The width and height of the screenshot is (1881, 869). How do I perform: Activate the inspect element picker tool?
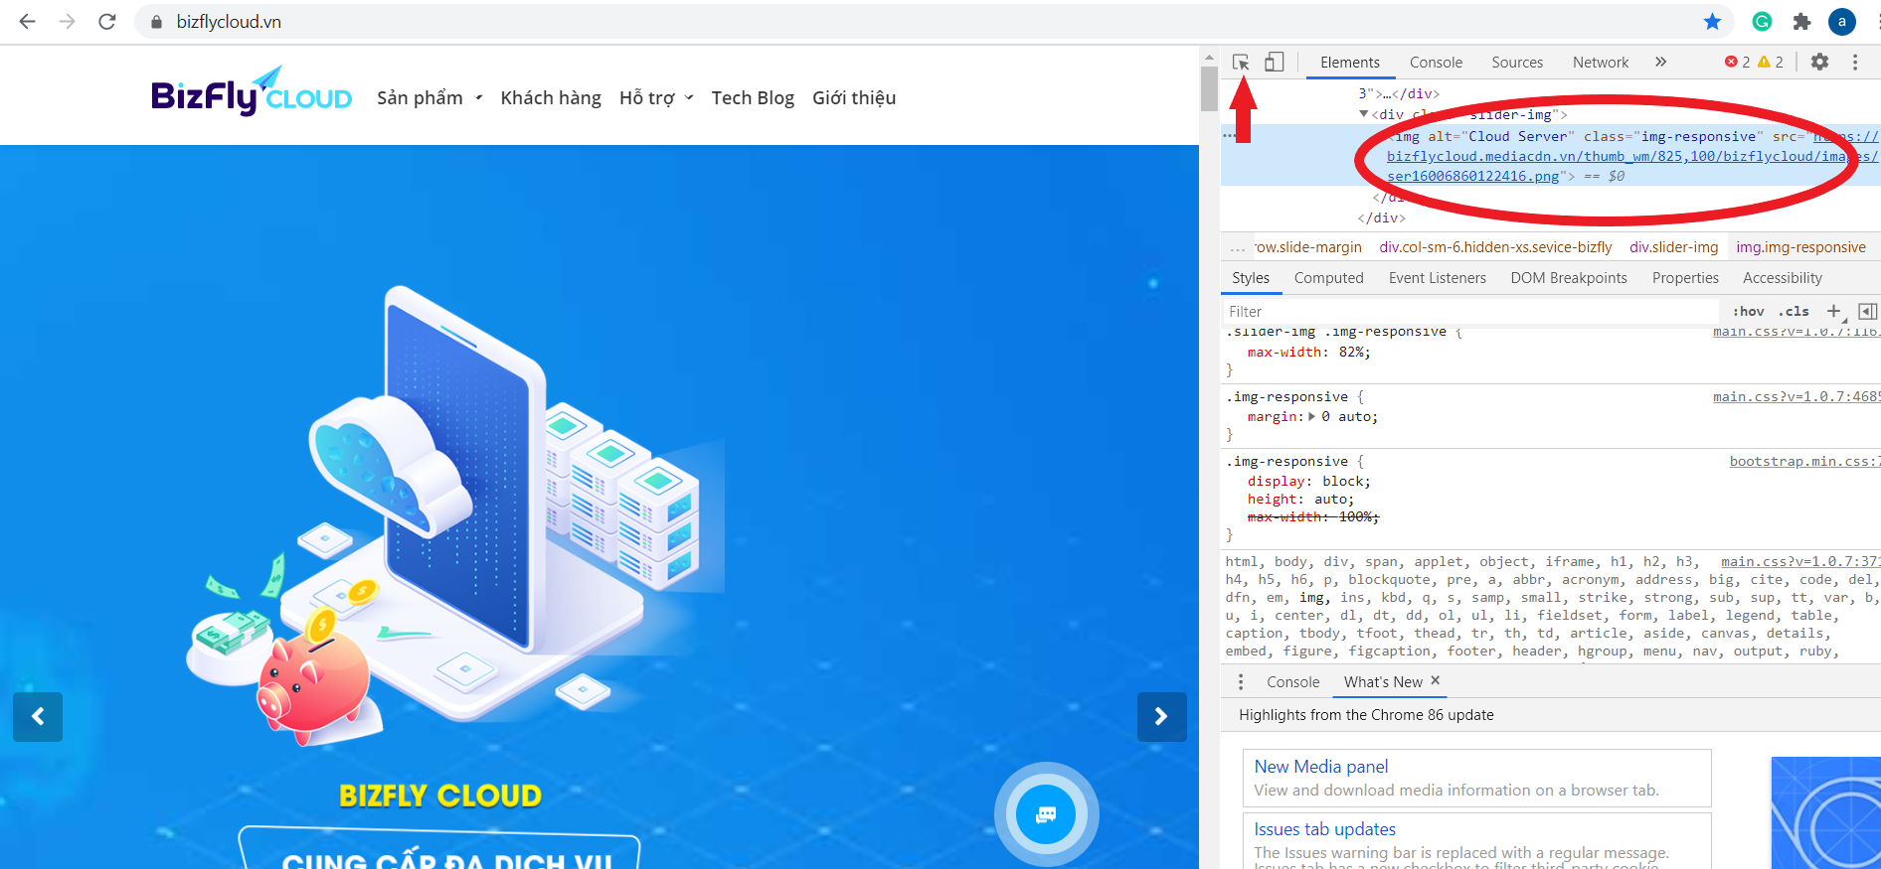pos(1241,62)
